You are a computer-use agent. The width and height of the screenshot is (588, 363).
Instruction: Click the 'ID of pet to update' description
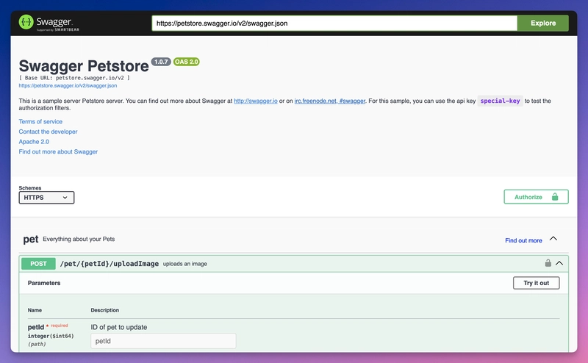click(x=119, y=327)
